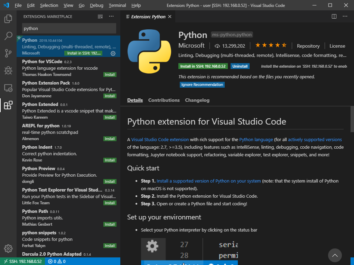
Task: Click the VS Code logo in title bar
Action: point(6,5)
